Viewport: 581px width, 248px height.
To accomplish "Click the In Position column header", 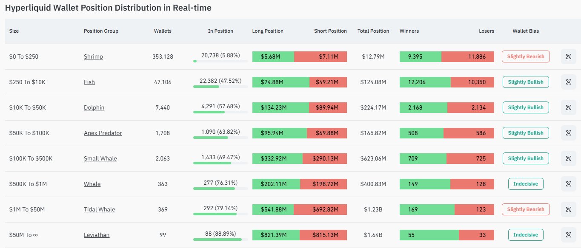I will pyautogui.click(x=220, y=31).
